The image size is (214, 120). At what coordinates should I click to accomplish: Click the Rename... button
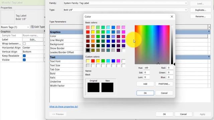point(201,16)
